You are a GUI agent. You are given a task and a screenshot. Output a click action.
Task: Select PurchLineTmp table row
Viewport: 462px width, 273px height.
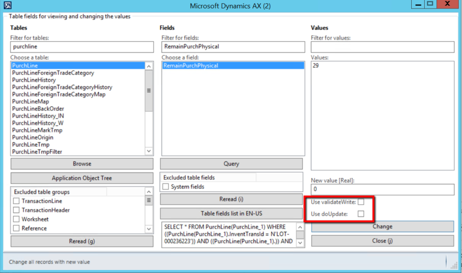point(78,144)
